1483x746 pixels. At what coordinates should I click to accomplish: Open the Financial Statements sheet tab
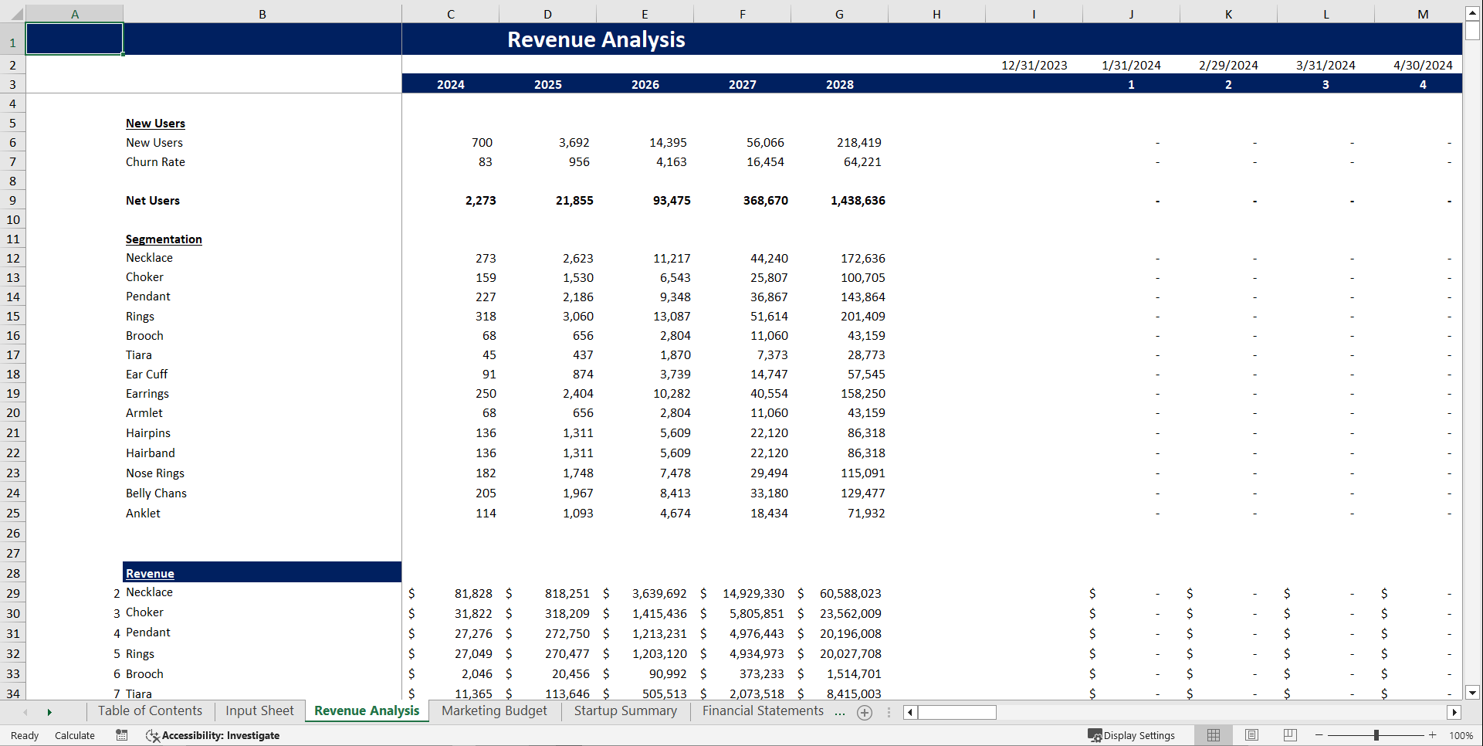(763, 711)
